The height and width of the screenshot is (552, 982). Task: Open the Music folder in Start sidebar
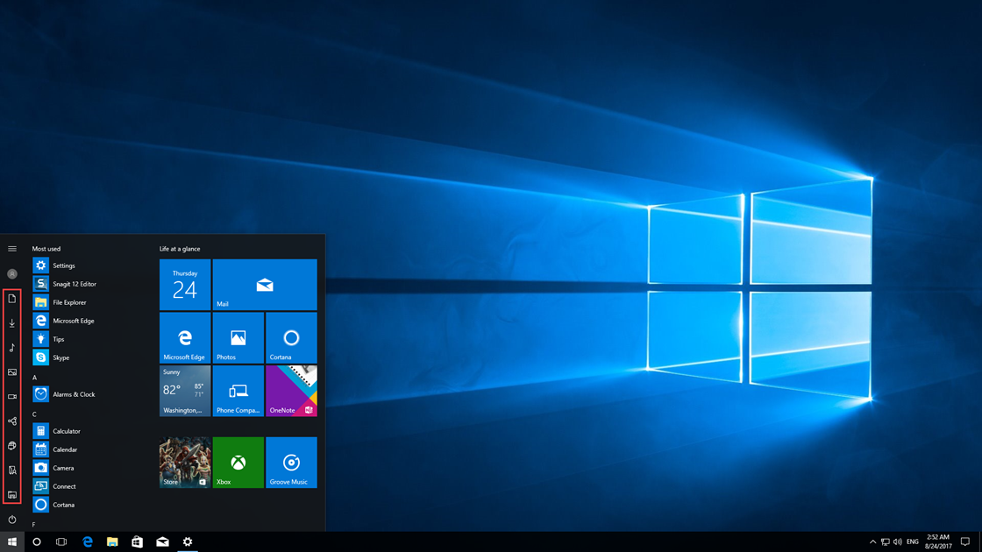[x=12, y=347]
